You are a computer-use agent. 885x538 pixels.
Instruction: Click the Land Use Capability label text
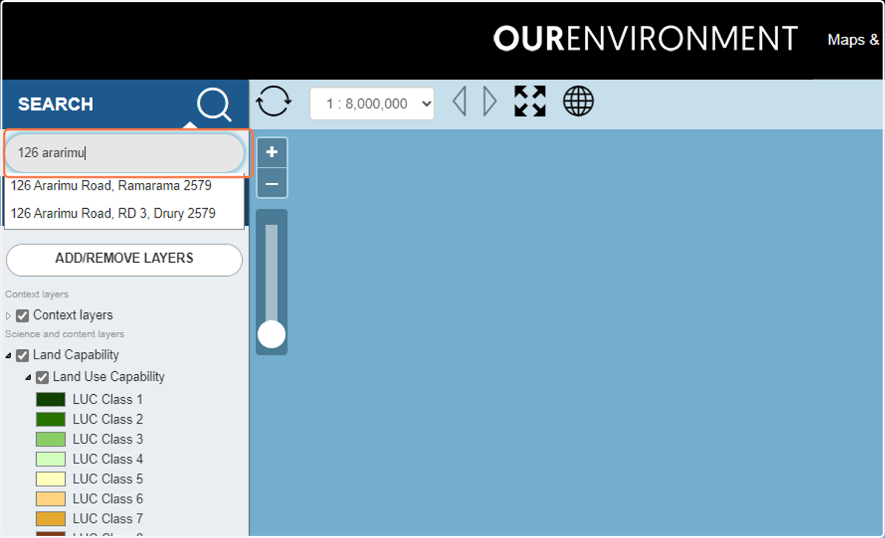click(108, 377)
